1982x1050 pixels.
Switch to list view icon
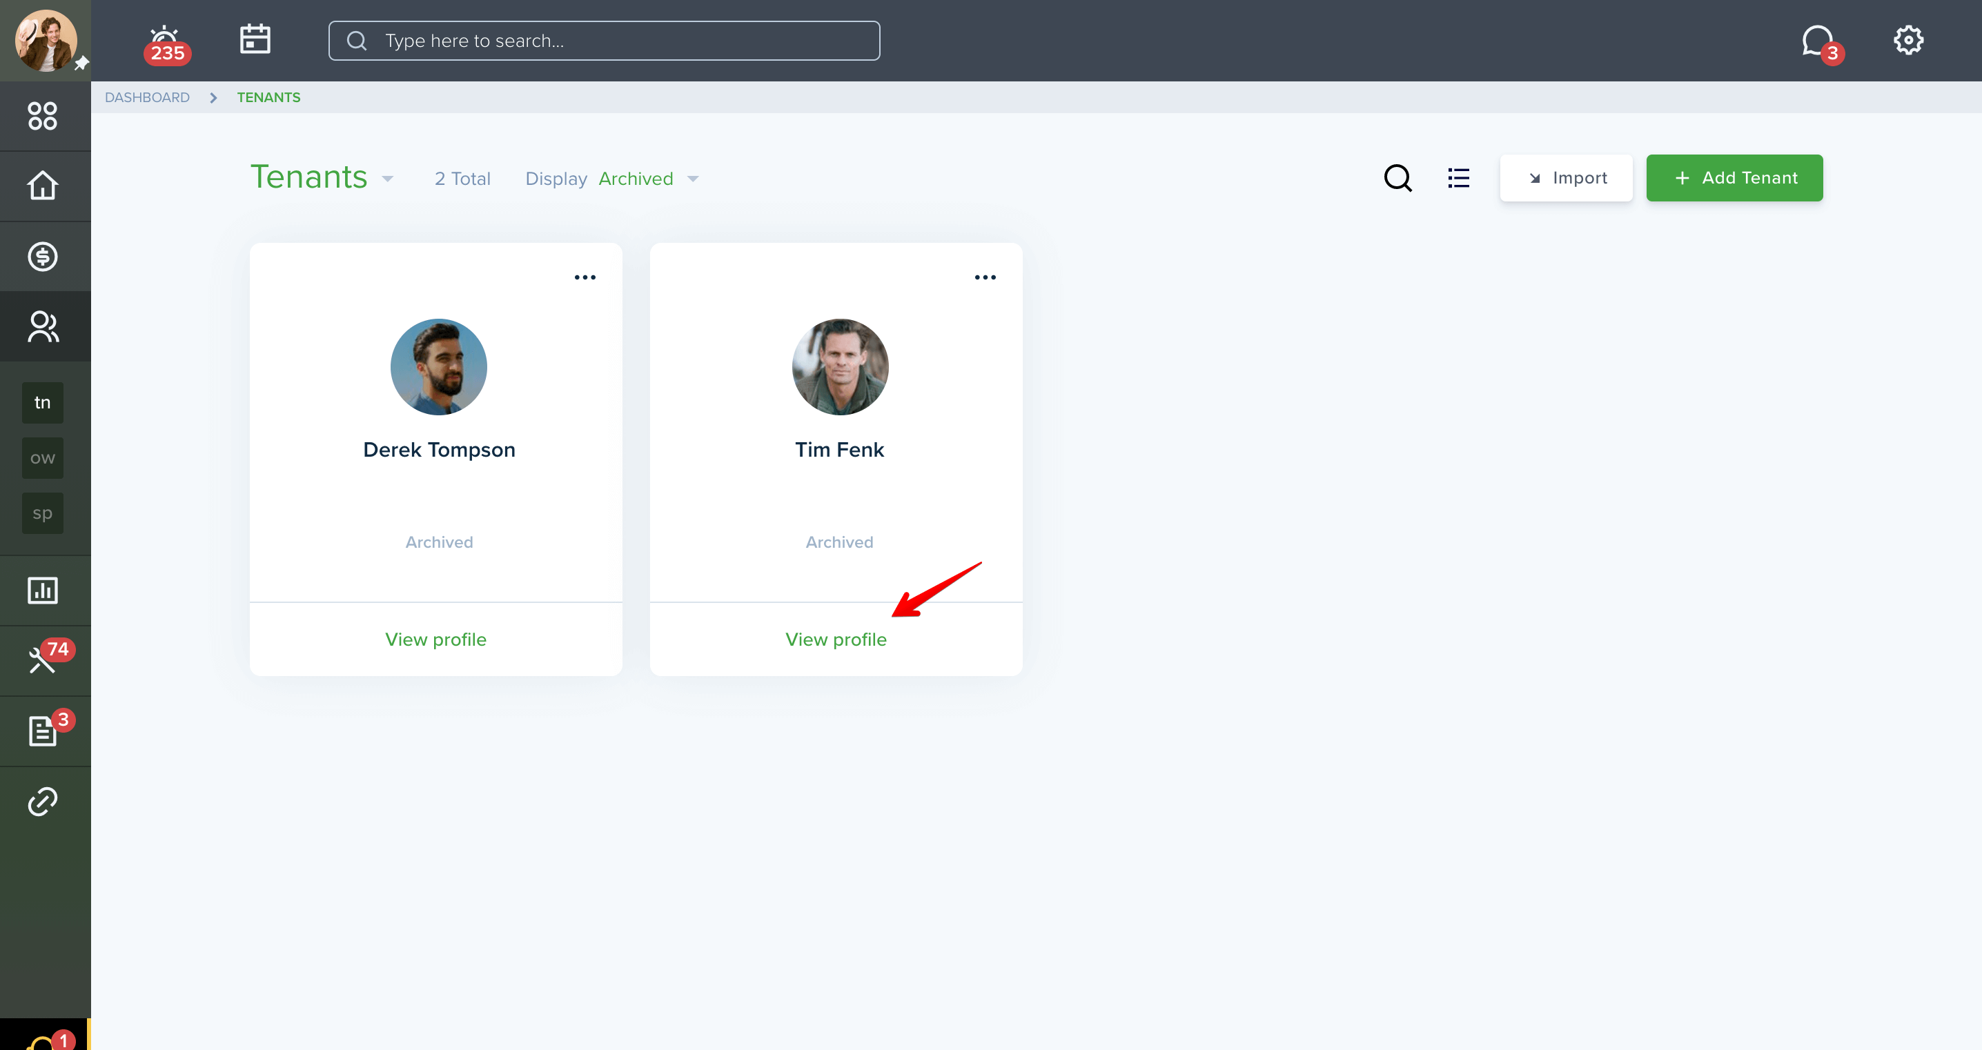tap(1459, 178)
